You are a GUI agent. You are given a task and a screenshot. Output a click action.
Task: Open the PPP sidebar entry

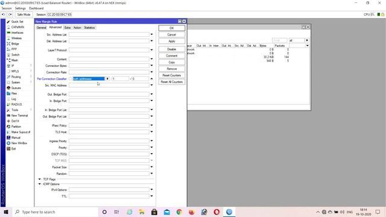[x=14, y=49]
